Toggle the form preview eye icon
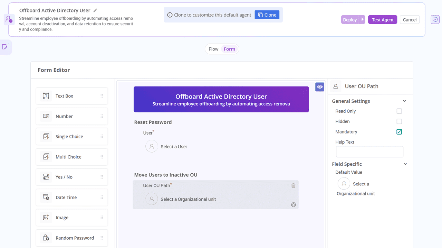 click(x=319, y=87)
